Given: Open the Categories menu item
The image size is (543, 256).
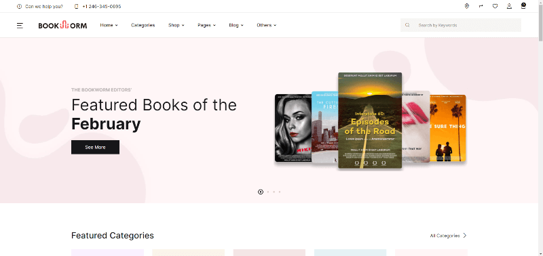Looking at the screenshot, I should [x=143, y=25].
